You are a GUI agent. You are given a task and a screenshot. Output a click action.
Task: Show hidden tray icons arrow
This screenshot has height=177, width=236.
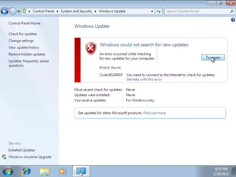click(208, 171)
